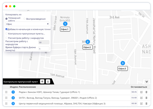Viewport: 153px width, 109px height.
Task: Click index badge 2 in the checkpoint list
Action: (x=13, y=98)
